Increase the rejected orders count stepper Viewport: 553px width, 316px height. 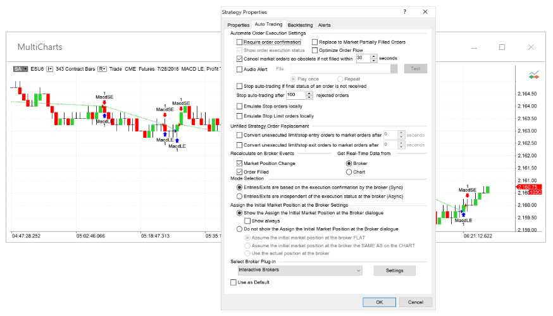point(309,94)
